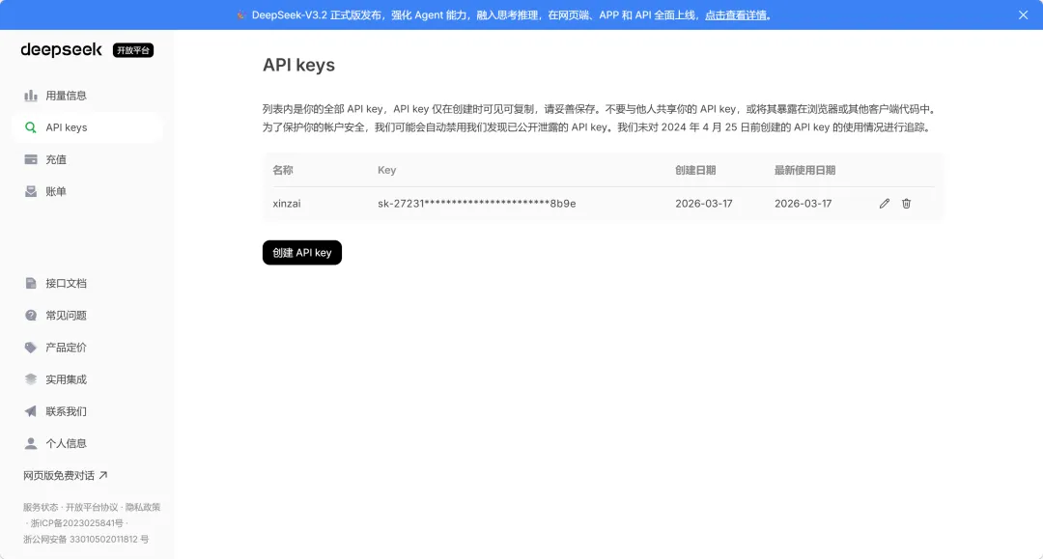1043x559 pixels.
Task: Click the 浙ICP备2023025841号 link
Action: pos(76,523)
